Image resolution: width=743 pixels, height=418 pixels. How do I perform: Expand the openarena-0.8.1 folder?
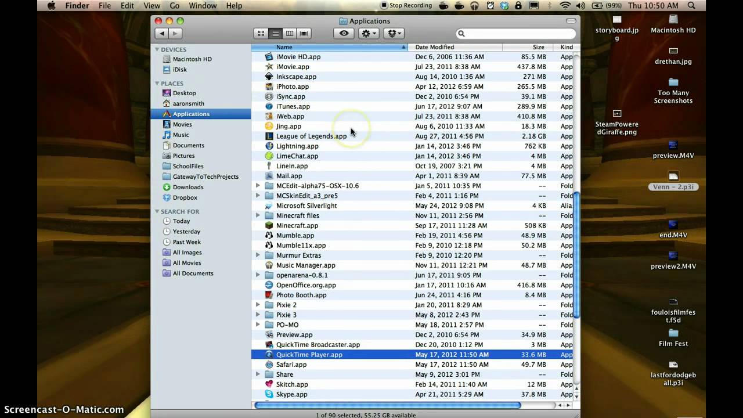[x=258, y=275]
